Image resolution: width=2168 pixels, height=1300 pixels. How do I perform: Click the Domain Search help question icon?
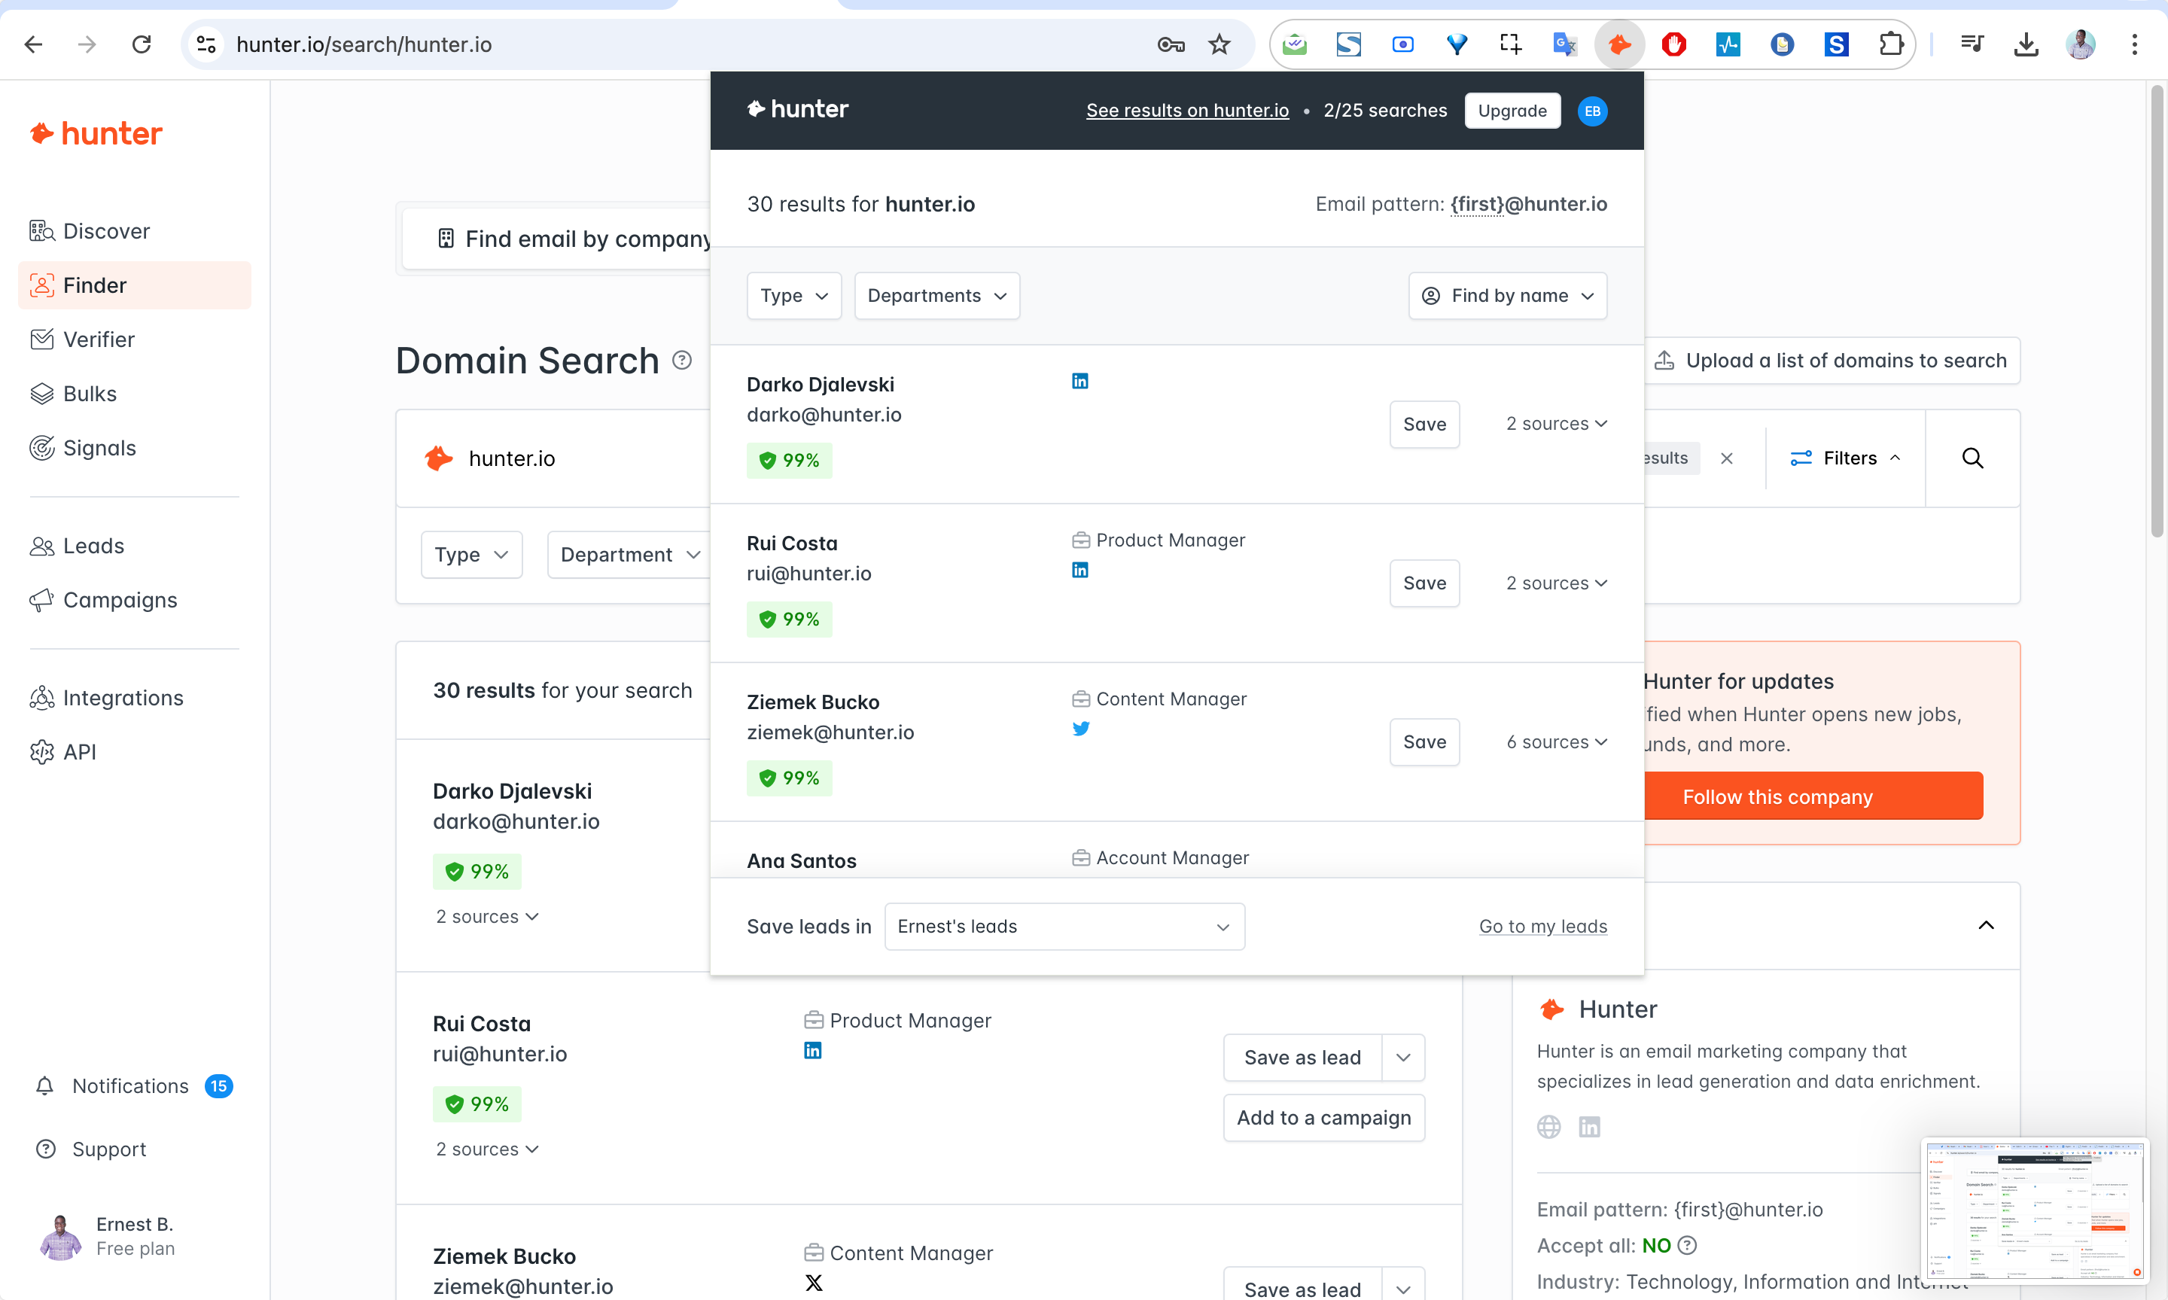coord(681,360)
